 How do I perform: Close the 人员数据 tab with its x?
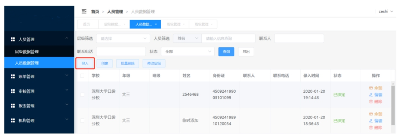click(x=156, y=24)
